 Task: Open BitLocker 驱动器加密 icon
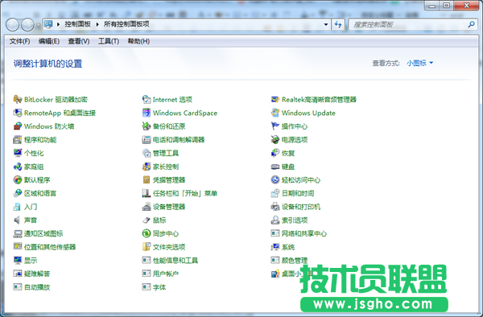pyautogui.click(x=18, y=100)
